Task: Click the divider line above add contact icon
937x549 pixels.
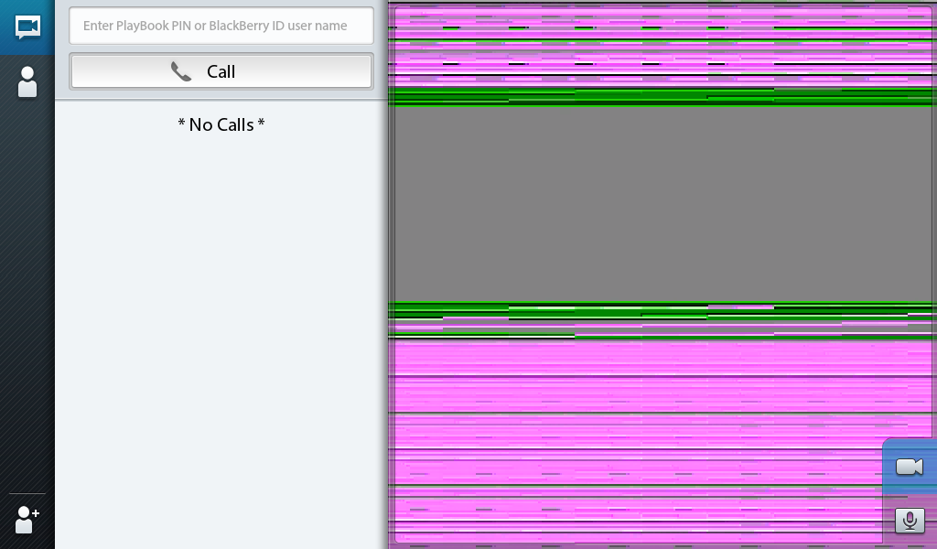Action: point(27,494)
